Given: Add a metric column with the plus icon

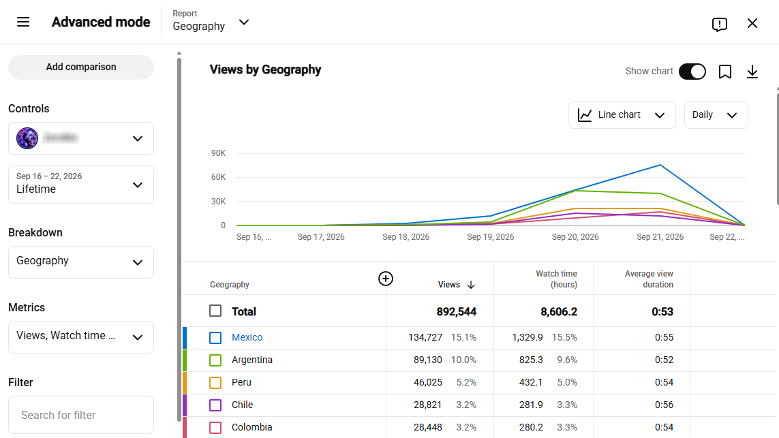Looking at the screenshot, I should pyautogui.click(x=386, y=279).
